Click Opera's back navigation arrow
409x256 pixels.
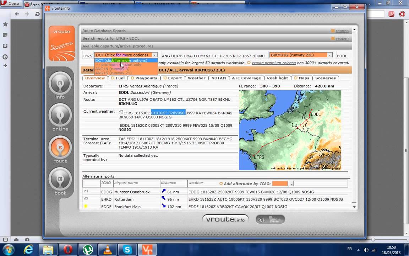tap(17, 14)
